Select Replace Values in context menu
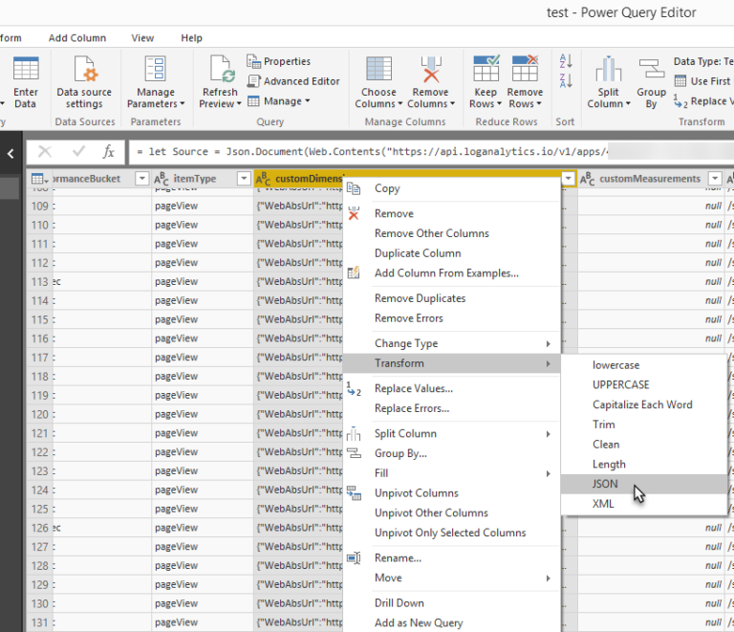Image resolution: width=734 pixels, height=632 pixels. pyautogui.click(x=452, y=388)
